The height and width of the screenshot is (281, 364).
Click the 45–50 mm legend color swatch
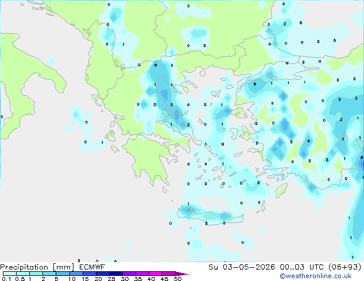[x=169, y=274]
